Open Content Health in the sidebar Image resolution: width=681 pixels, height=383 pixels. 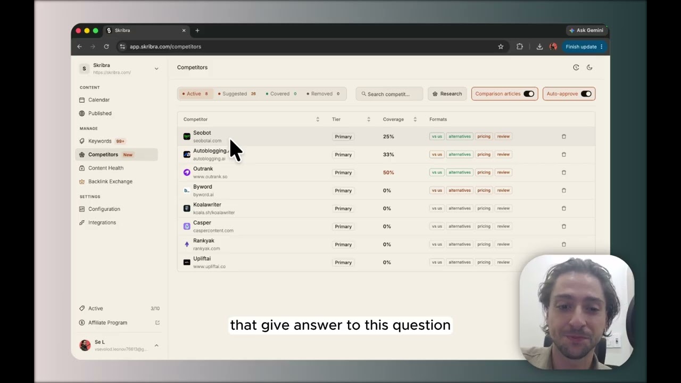106,168
